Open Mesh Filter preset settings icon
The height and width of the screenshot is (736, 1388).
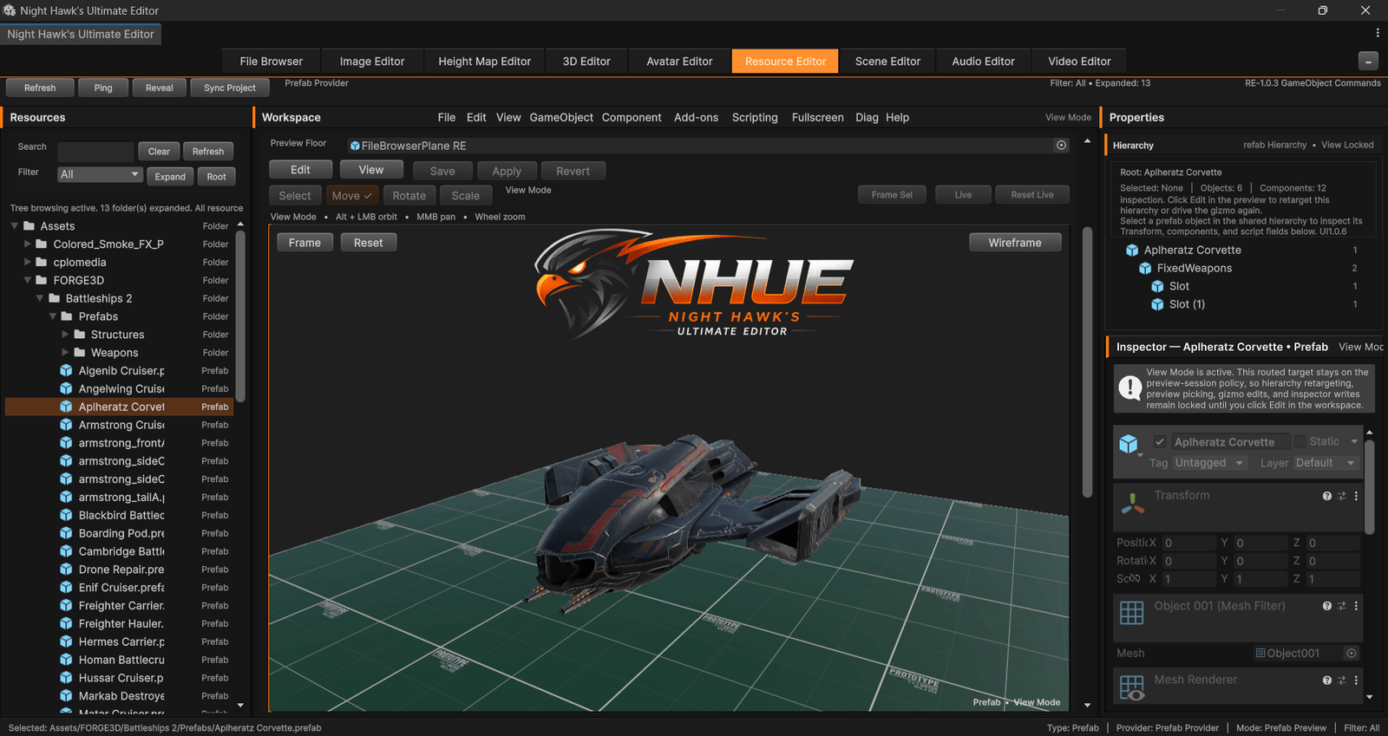click(x=1342, y=606)
